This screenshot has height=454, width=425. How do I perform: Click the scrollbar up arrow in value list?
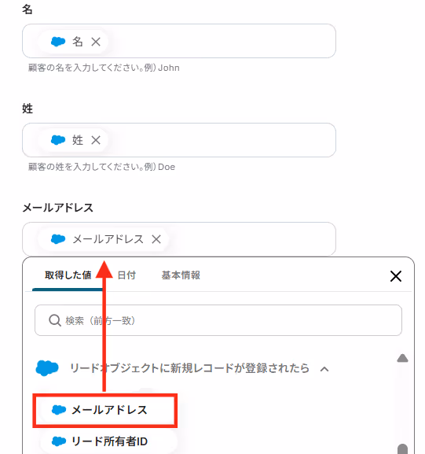[x=402, y=358]
